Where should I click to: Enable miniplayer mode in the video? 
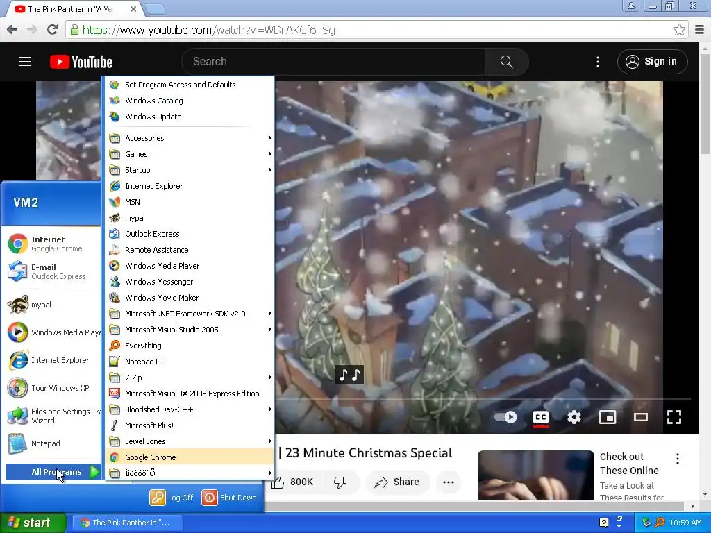click(607, 417)
